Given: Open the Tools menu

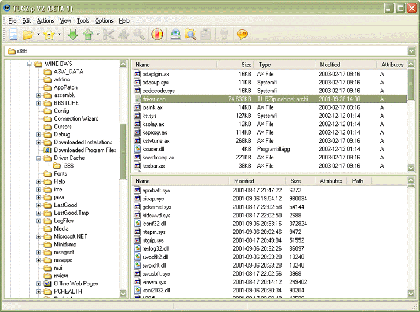Looking at the screenshot, I should pos(83,21).
